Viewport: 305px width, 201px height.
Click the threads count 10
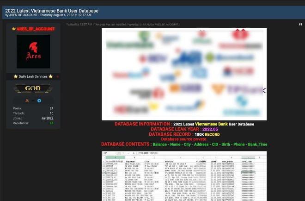point(51,113)
